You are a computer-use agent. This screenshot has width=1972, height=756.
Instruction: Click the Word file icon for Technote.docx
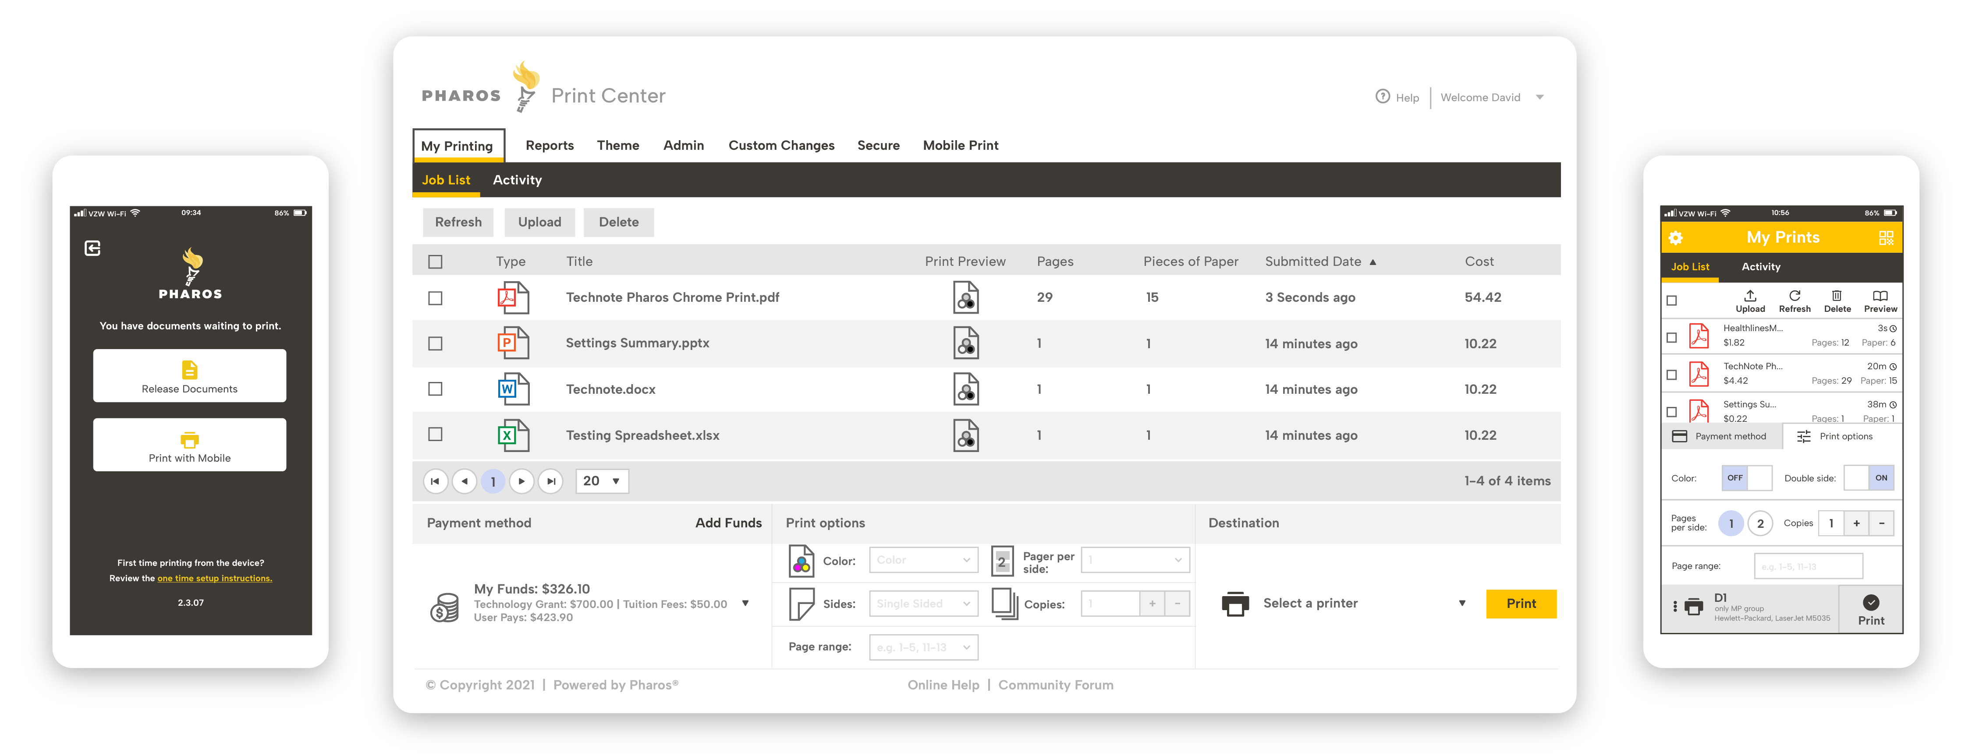click(513, 389)
